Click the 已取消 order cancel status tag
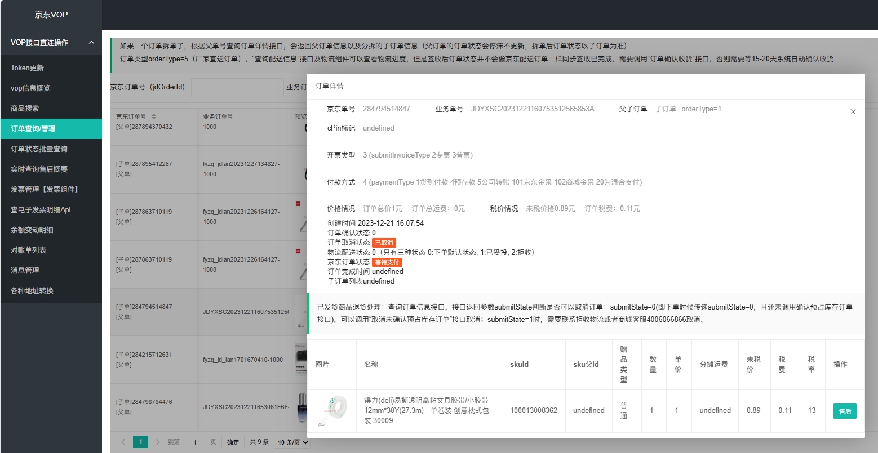 click(384, 243)
